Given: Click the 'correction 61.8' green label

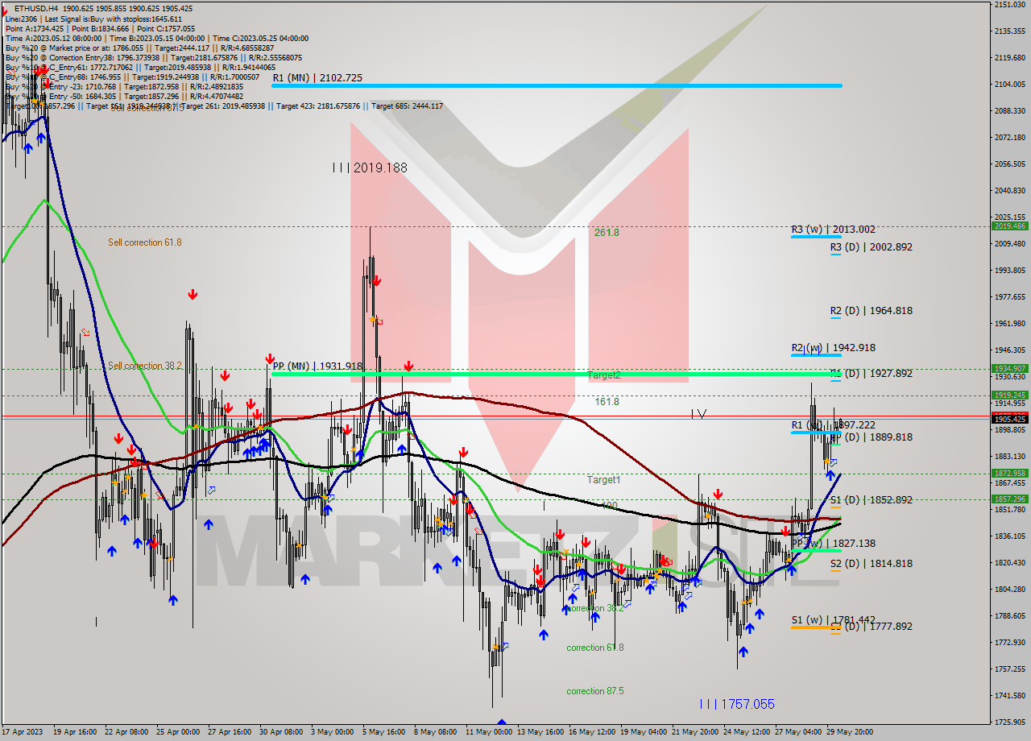Looking at the screenshot, I should pyautogui.click(x=594, y=648).
